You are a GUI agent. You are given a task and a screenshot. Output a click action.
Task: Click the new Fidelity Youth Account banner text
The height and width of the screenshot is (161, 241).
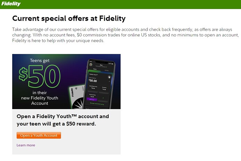[39, 98]
